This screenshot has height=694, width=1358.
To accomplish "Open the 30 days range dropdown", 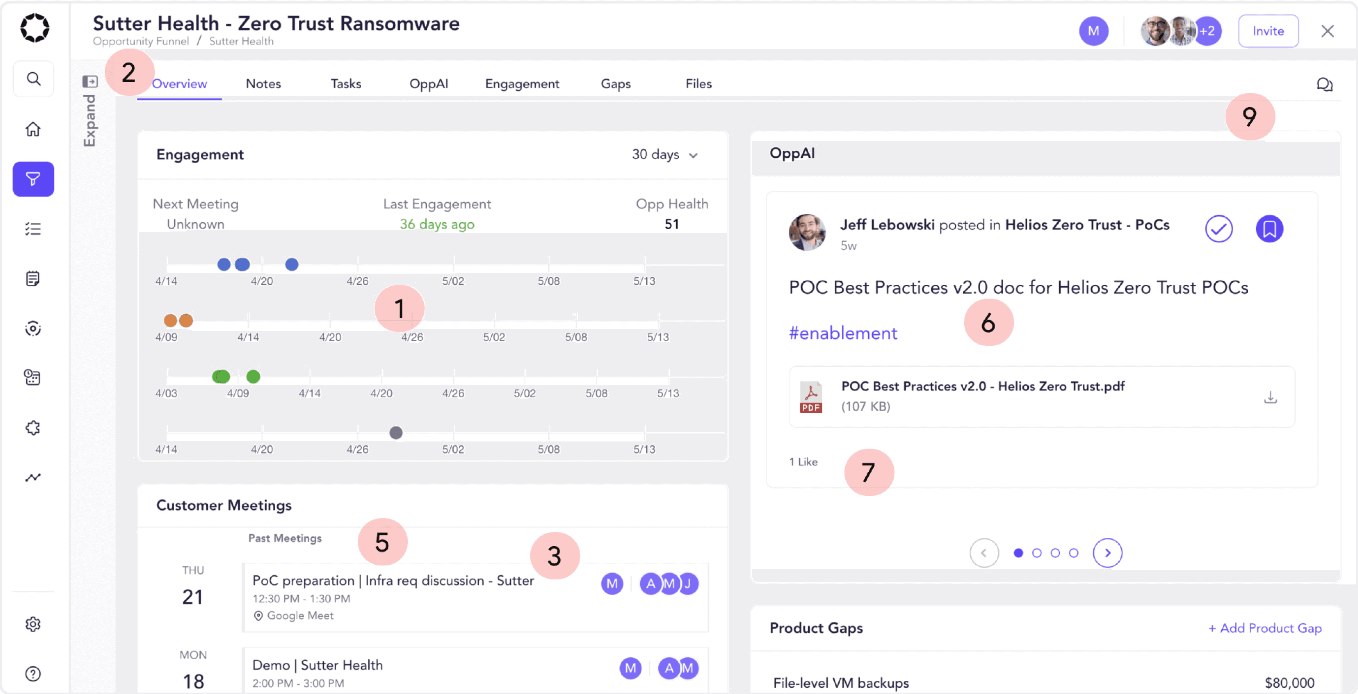I will tap(665, 155).
